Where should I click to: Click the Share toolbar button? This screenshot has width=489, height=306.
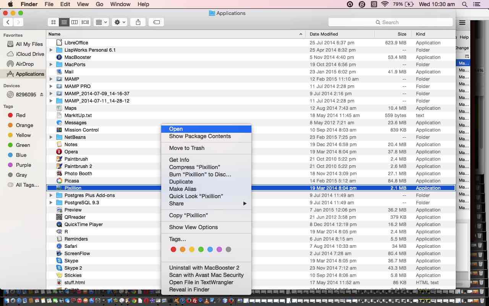(138, 22)
